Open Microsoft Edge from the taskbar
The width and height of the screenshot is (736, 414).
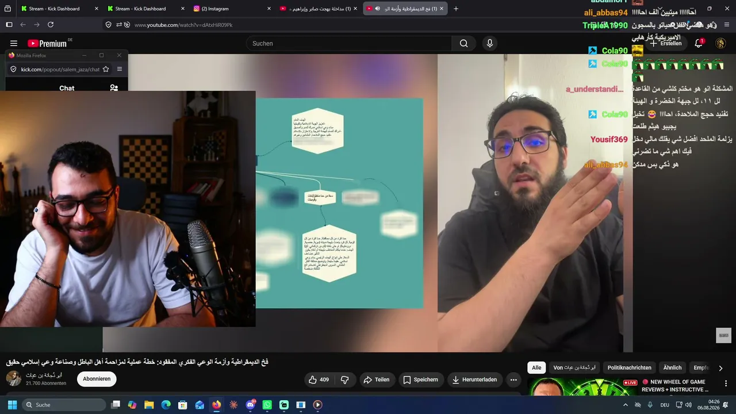pos(166,405)
